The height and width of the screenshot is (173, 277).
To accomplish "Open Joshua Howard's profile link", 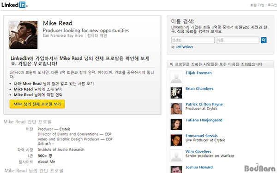I will tap(199, 167).
